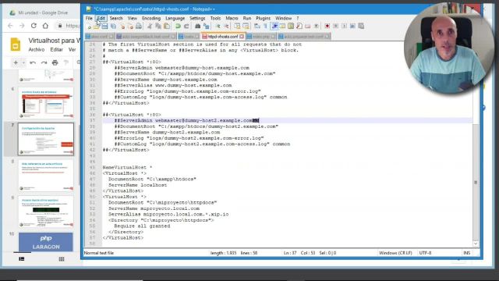Click the browser Reload icon behind Notepad++

coord(34,26)
